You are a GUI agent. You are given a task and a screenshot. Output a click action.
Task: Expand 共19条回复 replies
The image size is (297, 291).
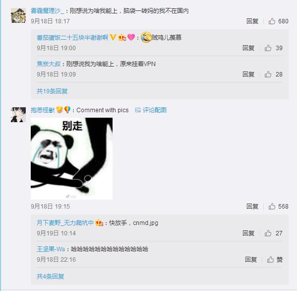[x=52, y=91]
